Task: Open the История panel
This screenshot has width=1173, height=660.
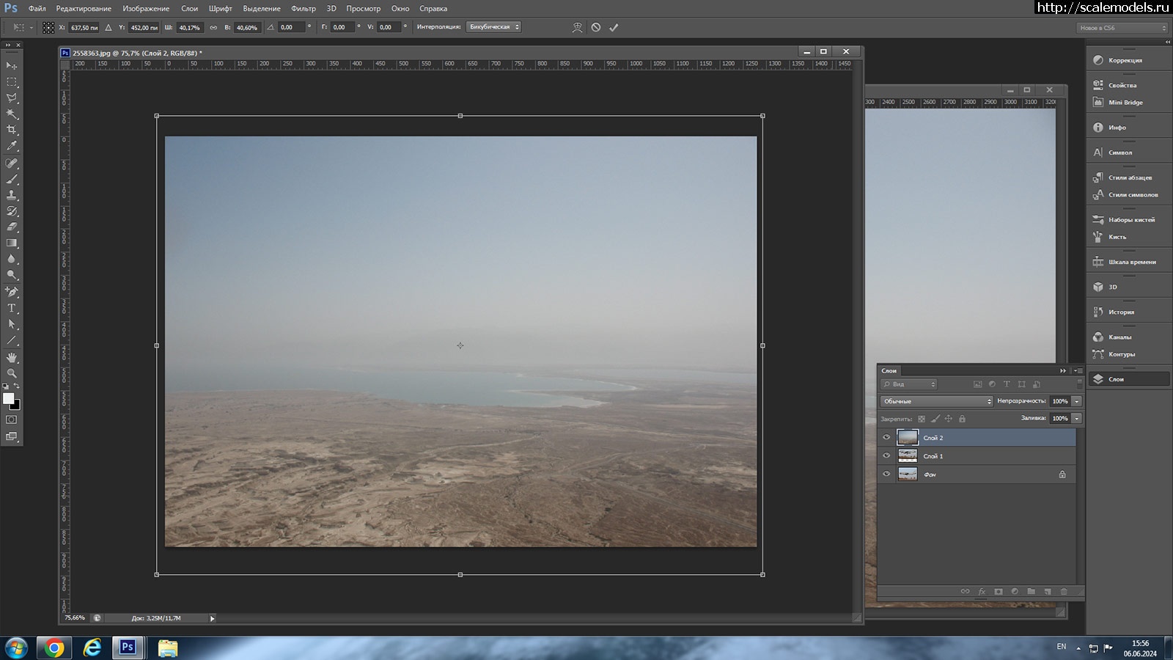Action: click(1128, 312)
